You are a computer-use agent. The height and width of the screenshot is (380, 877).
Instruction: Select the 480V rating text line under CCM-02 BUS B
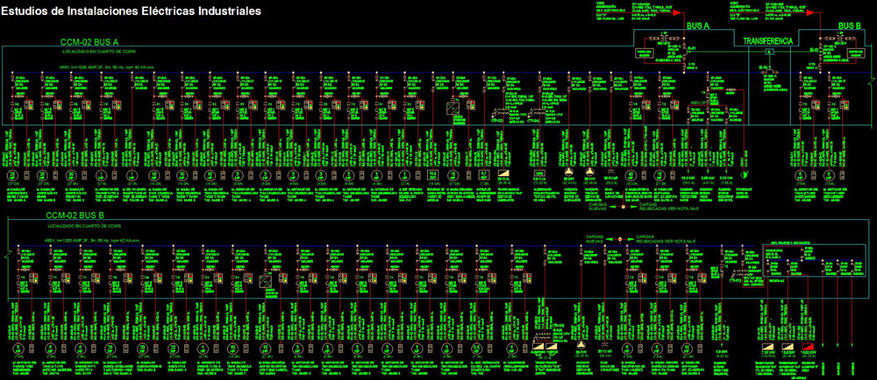(96, 238)
